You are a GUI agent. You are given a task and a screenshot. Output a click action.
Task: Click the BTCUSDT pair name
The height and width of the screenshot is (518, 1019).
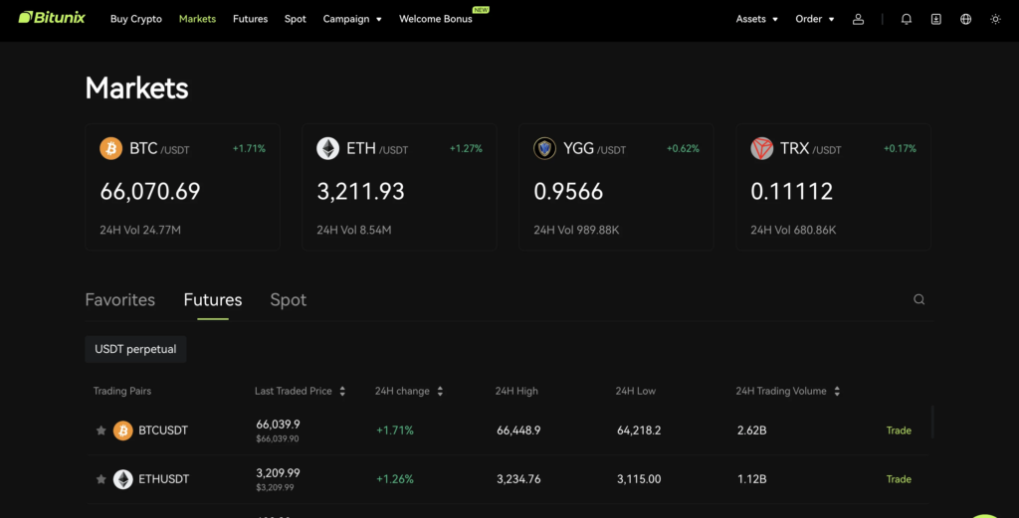(163, 431)
